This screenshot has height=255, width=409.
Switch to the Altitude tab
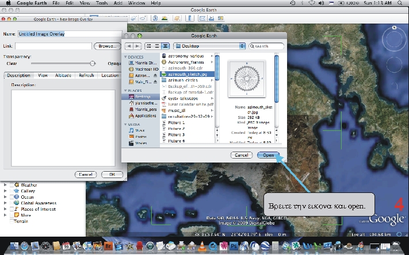(63, 75)
